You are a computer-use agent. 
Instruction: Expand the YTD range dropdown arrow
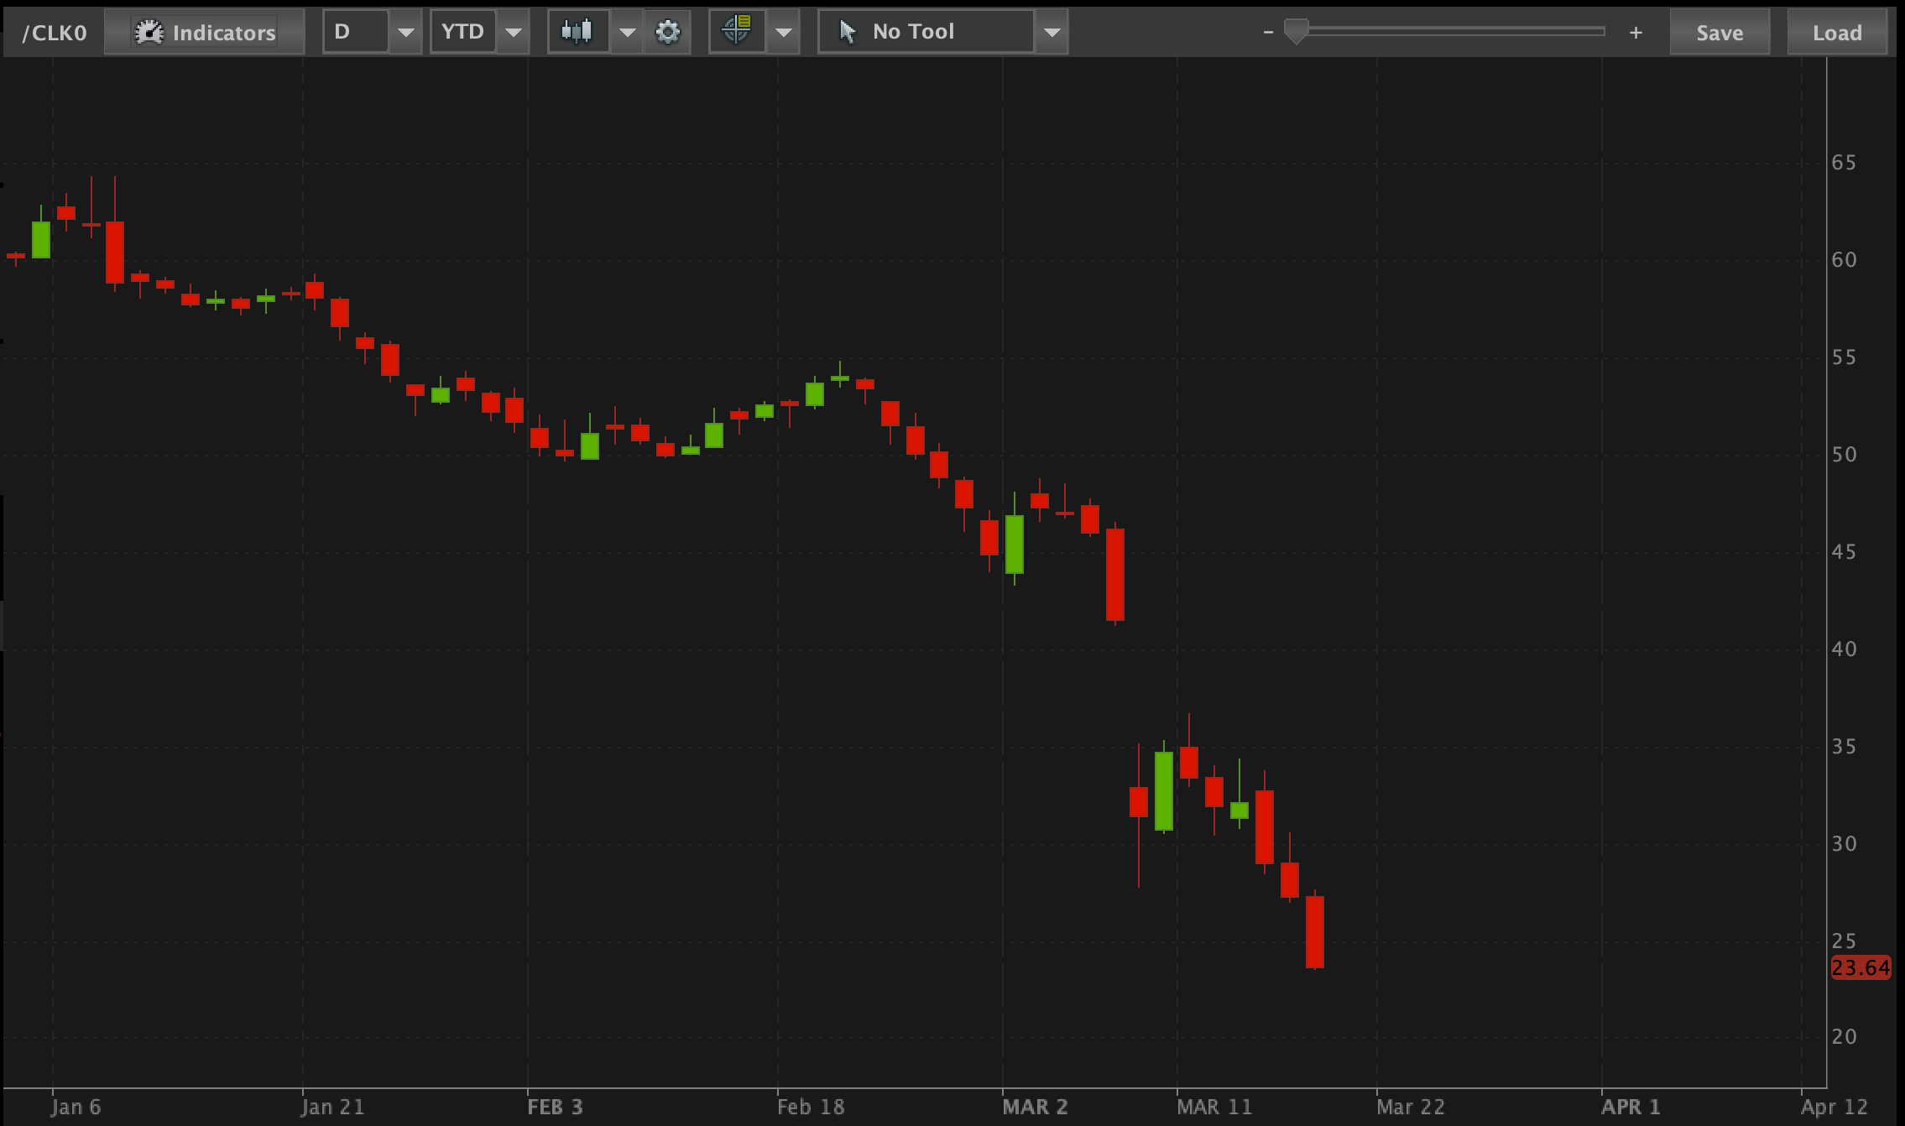pyautogui.click(x=513, y=33)
